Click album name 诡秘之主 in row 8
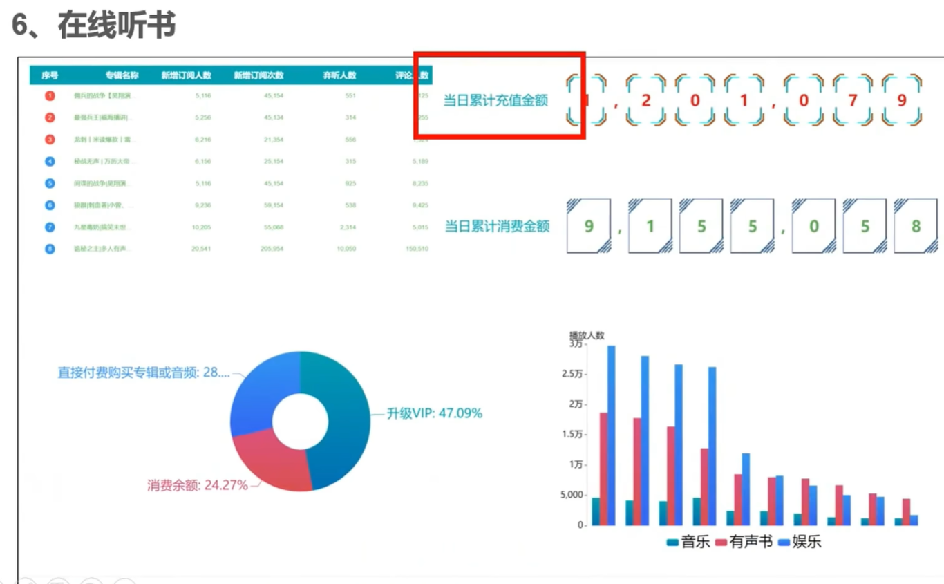Screen dimensions: 944x584 (103, 249)
